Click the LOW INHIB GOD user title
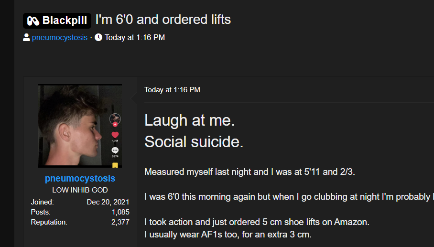The width and height of the screenshot is (434, 247). [80, 190]
